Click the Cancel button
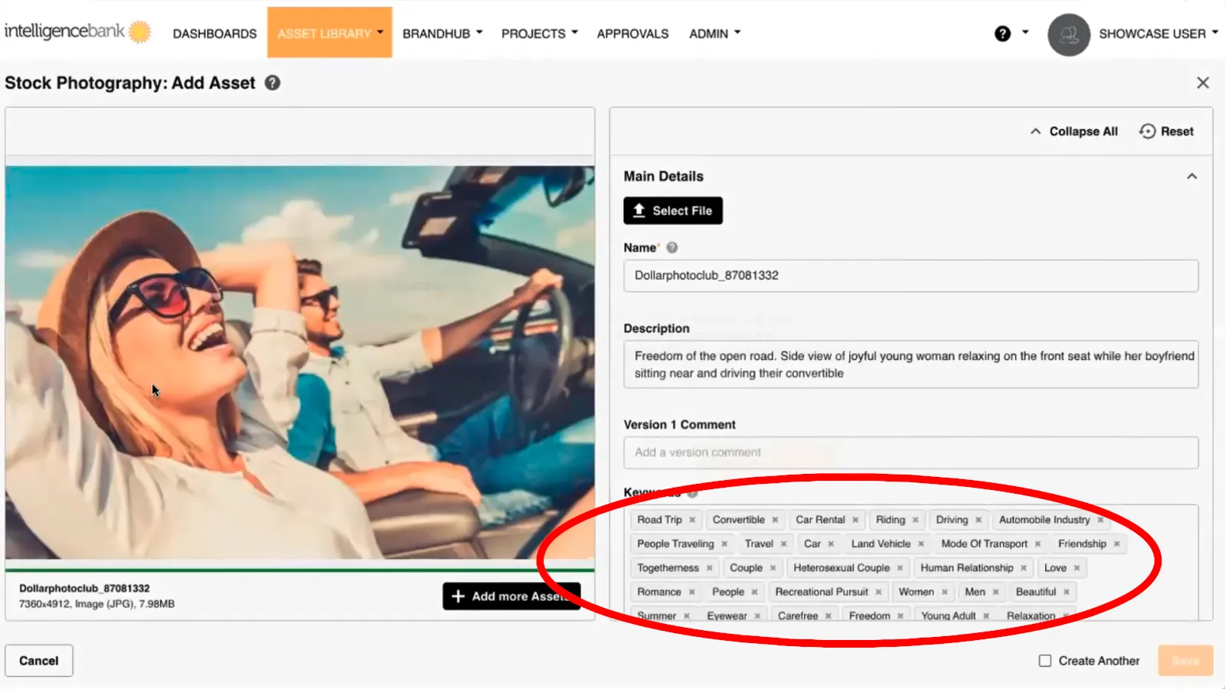Viewport: 1225px width, 689px height. 39,661
